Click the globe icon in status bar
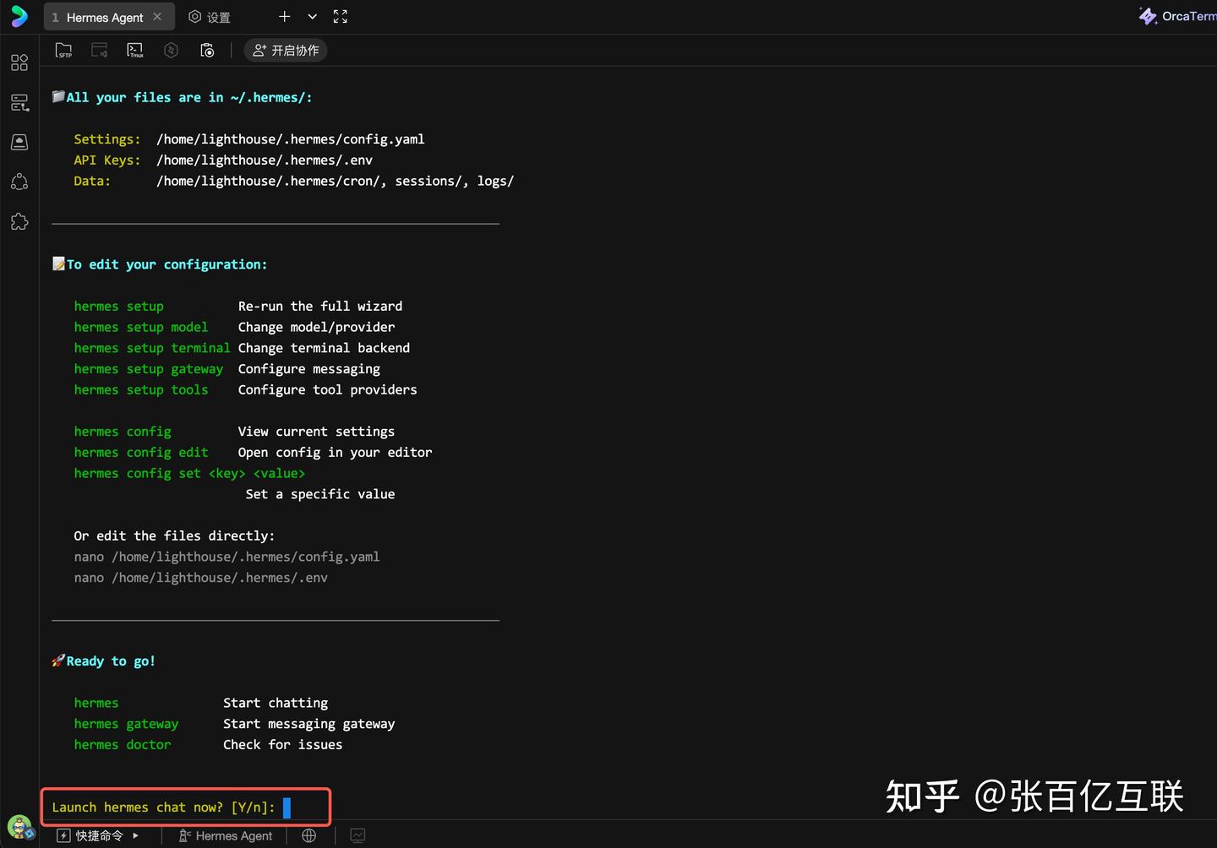Image resolution: width=1217 pixels, height=848 pixels. 309,835
